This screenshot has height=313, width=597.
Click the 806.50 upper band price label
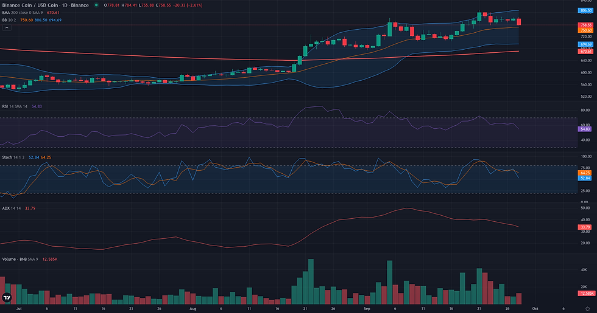click(585, 11)
